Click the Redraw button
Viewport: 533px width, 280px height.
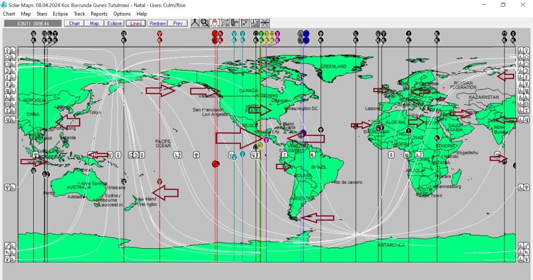point(157,23)
